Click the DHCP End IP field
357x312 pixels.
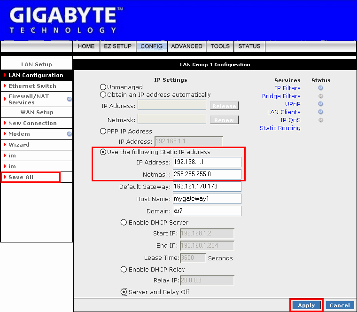click(x=207, y=245)
